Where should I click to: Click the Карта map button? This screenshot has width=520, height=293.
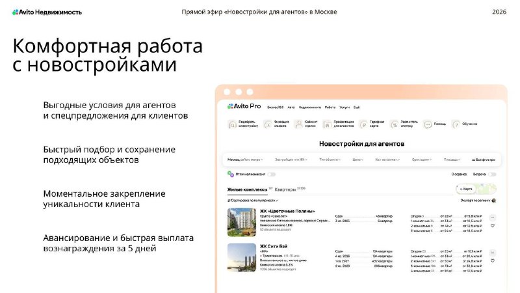click(465, 189)
